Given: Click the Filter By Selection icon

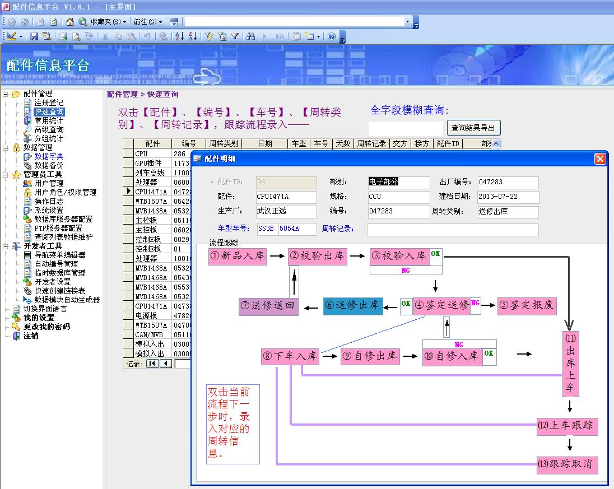Looking at the screenshot, I should [209, 36].
